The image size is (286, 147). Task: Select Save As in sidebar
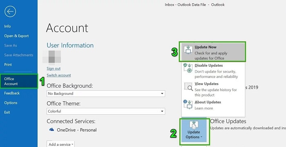[x=11, y=45]
